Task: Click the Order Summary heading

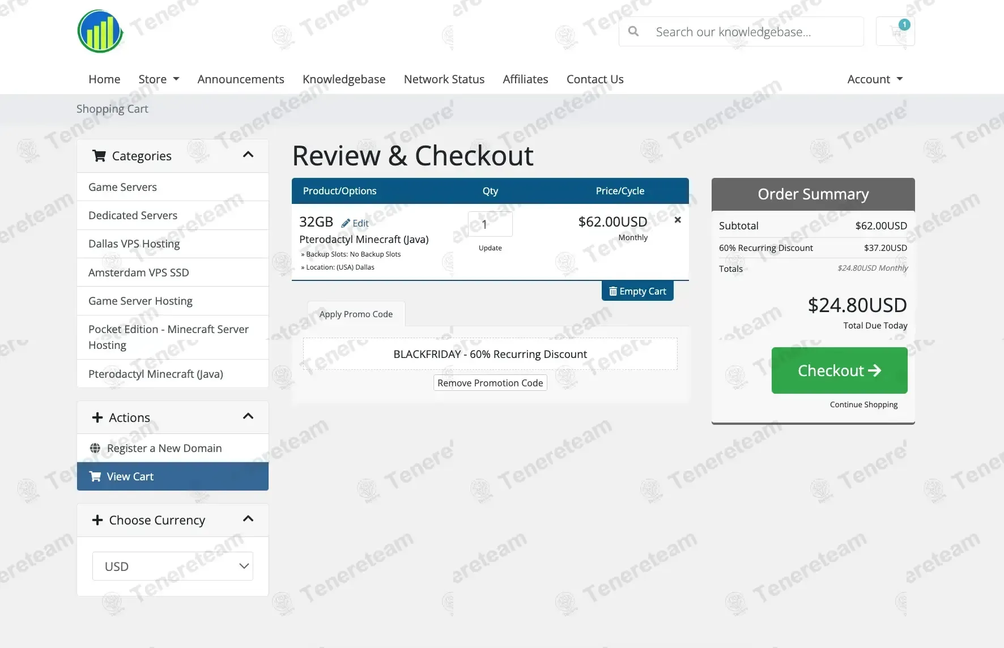Action: click(x=813, y=194)
